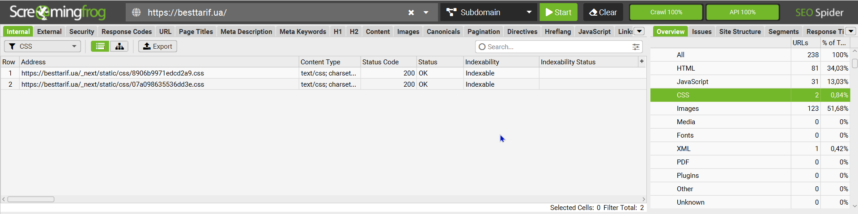Screen dimensions: 858x214
Task: Click the Screaming Frog logo
Action: [x=58, y=13]
